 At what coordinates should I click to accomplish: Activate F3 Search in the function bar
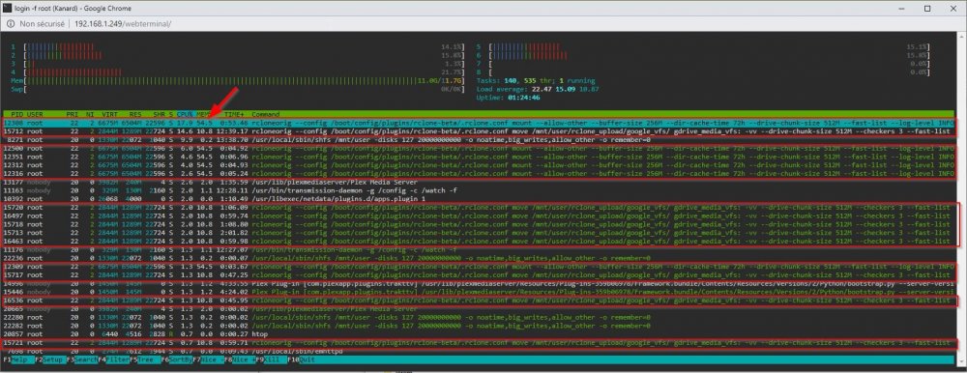[x=82, y=359]
